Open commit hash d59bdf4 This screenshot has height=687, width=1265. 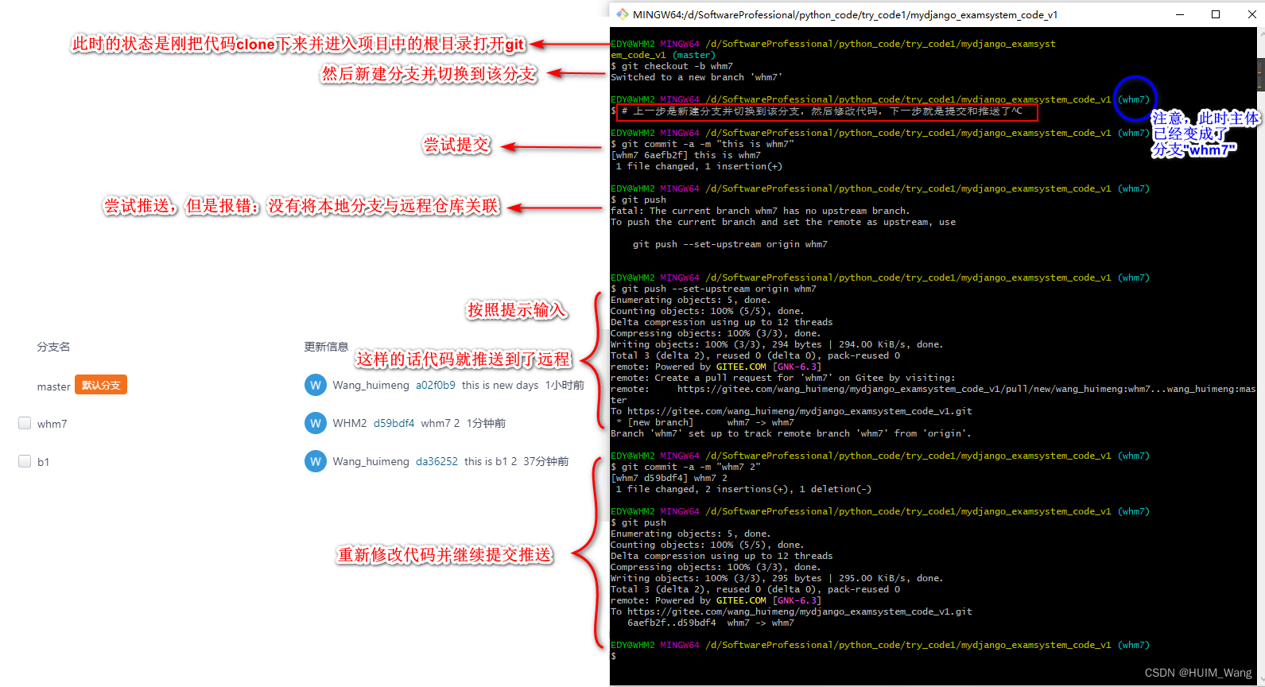394,423
